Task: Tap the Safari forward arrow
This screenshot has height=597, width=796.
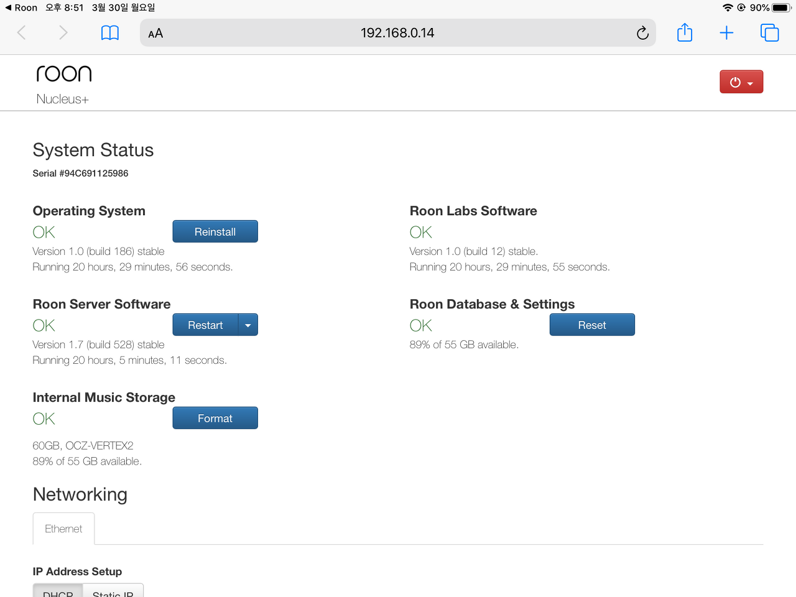Action: coord(63,32)
